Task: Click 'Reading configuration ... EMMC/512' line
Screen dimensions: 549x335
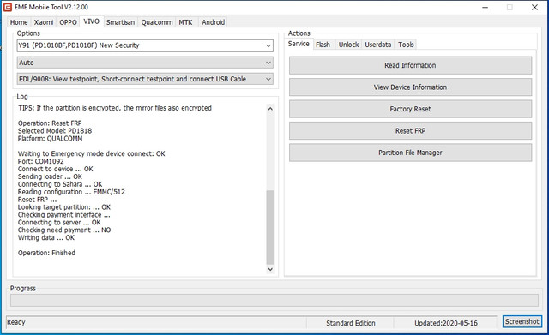Action: [x=71, y=192]
